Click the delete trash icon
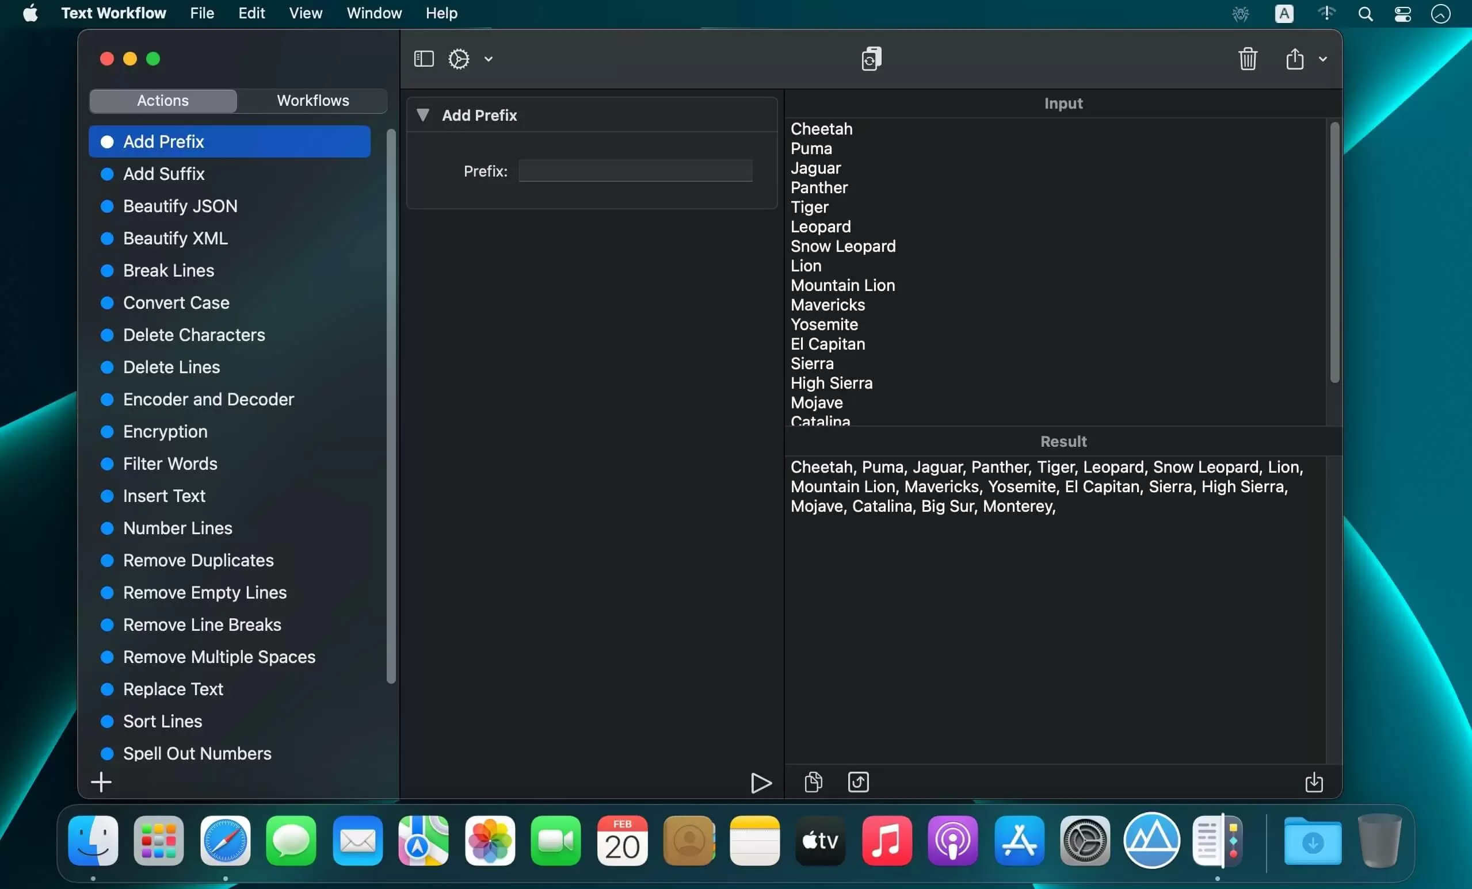Viewport: 1472px width, 889px height. [1248, 59]
